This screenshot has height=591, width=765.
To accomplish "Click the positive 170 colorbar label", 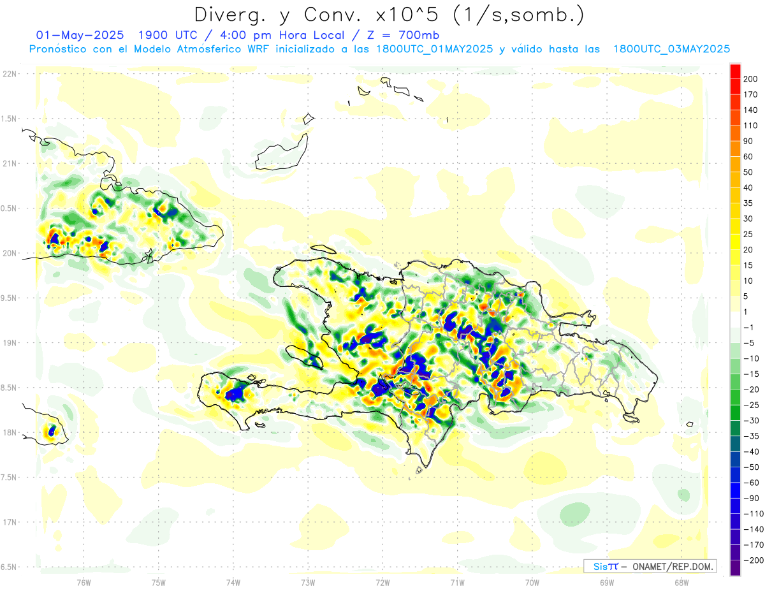I will (750, 95).
